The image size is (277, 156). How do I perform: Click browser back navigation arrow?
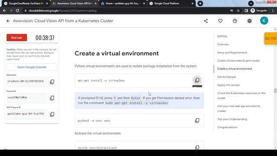tap(4, 10)
